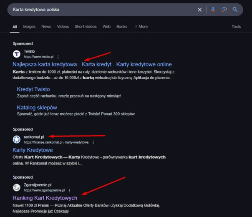Open the Najlepsza karta kredytowa ad link
Screen dimensions: 252x217
pyautogui.click(x=92, y=65)
